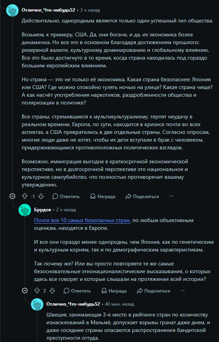Open the Отлично_Что-нибудь52 username on the last reply

[x=73, y=304]
